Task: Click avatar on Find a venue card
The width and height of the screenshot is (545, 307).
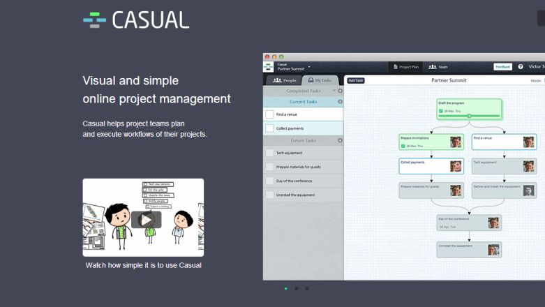Action: 529,142
